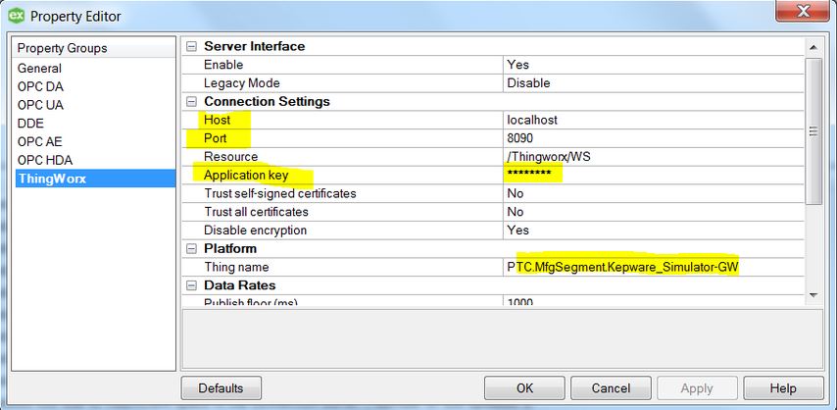Select the Legacy Mode property label
The width and height of the screenshot is (837, 410).
(x=242, y=83)
